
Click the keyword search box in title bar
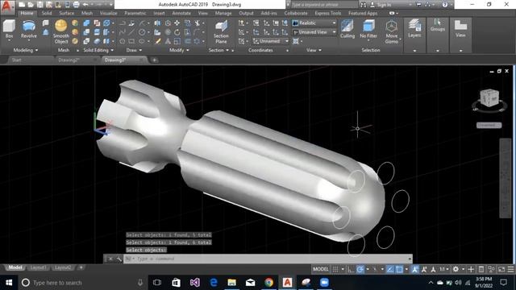point(324,5)
